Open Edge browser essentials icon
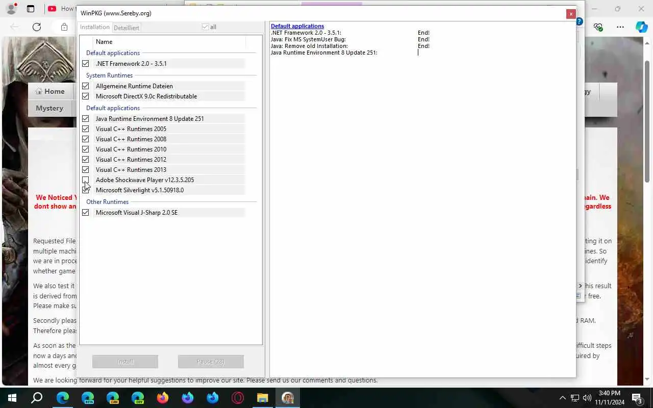This screenshot has width=653, height=408. (598, 27)
